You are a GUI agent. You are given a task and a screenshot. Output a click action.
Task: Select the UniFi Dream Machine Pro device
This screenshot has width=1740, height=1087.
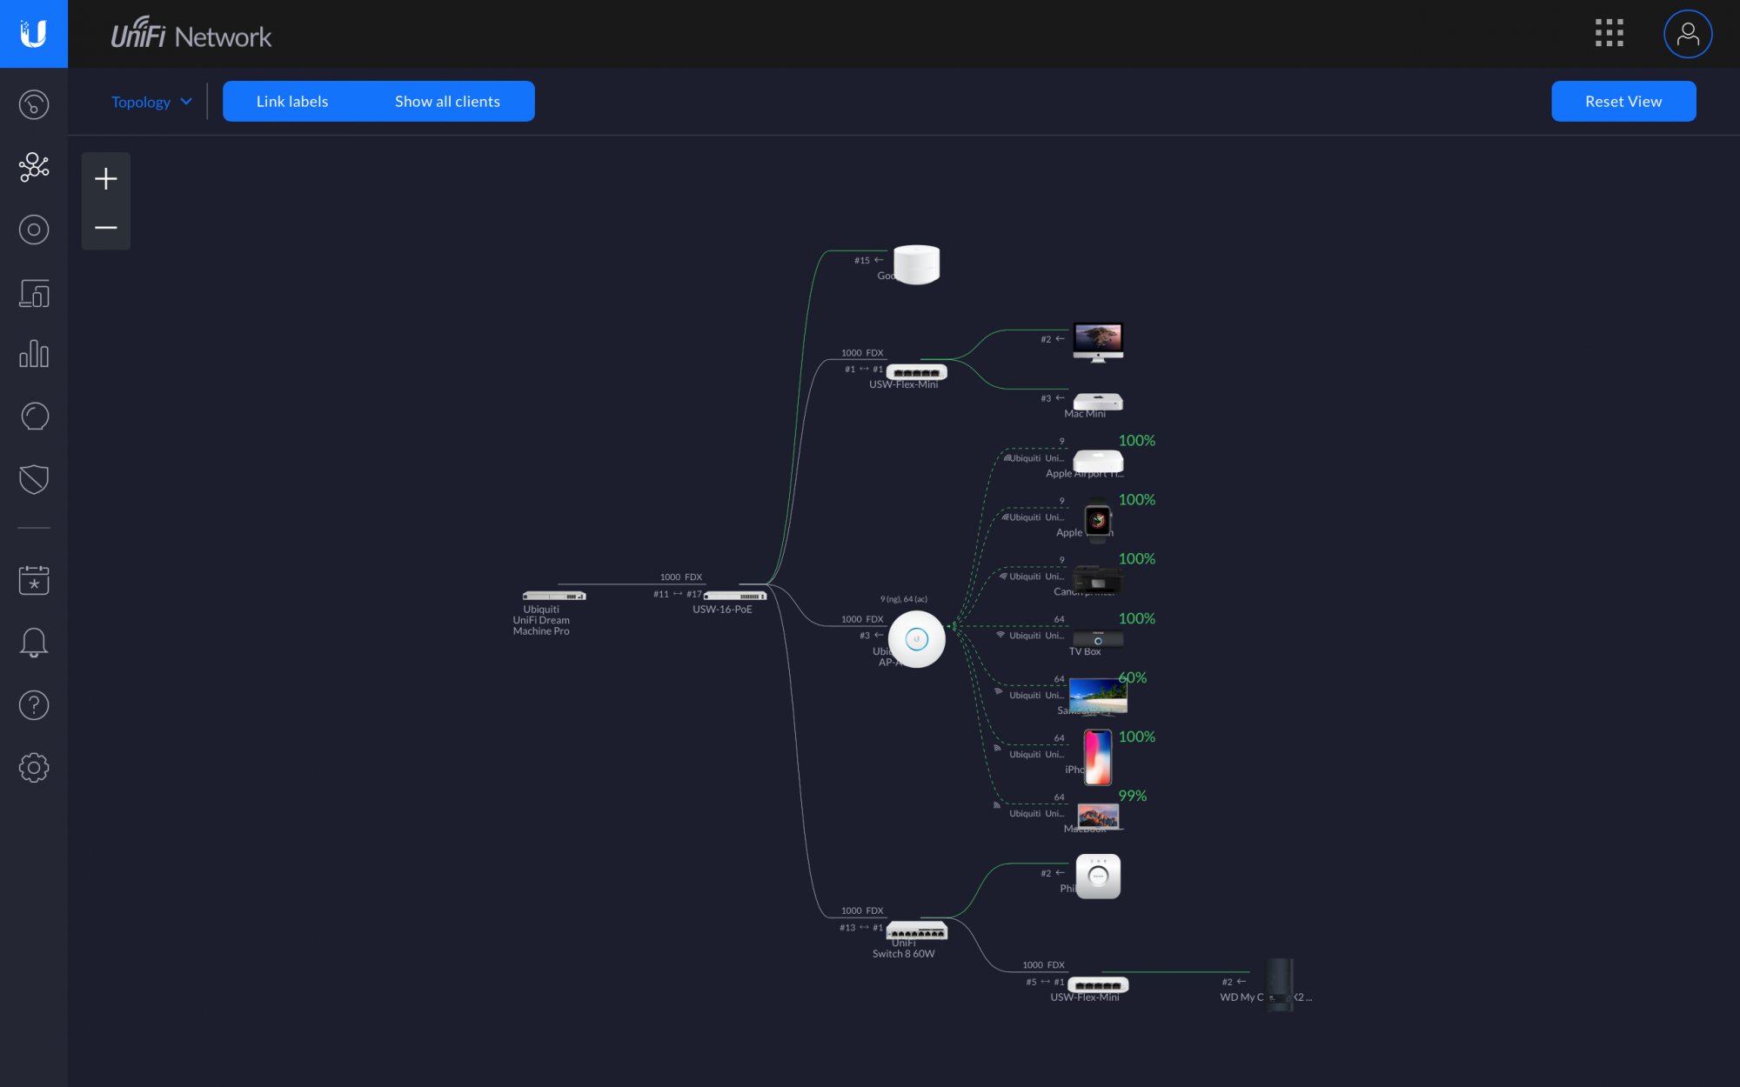tap(554, 596)
